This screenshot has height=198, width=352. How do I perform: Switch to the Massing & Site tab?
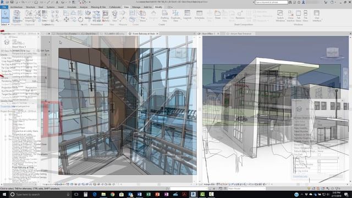pyautogui.click(x=98, y=7)
